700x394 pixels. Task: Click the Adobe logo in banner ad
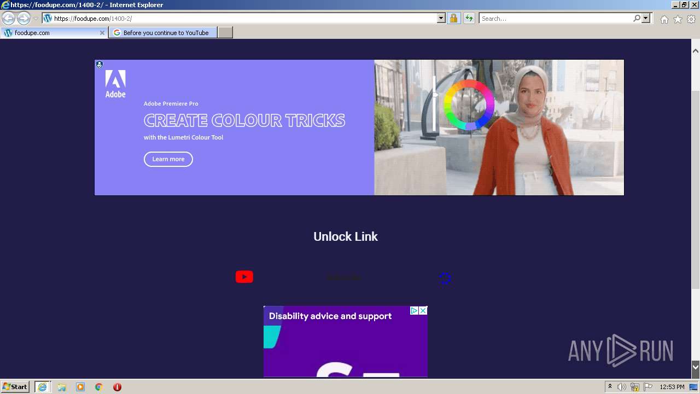coord(115,84)
